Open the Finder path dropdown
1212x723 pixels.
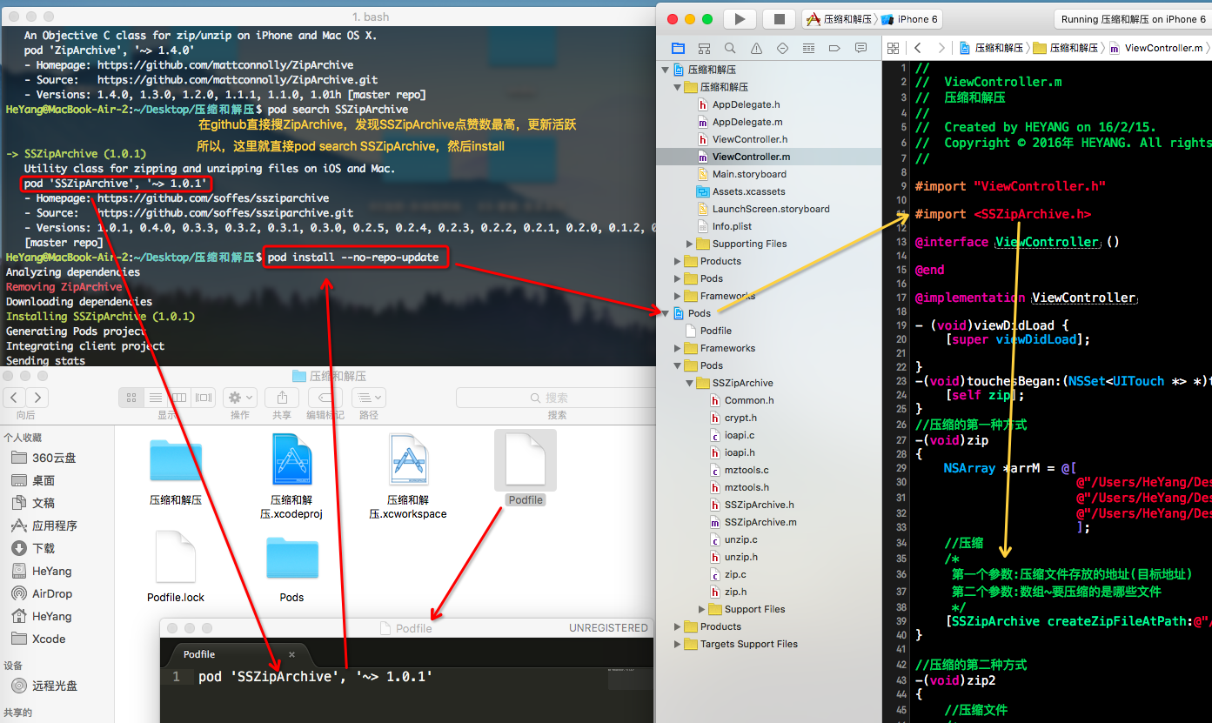[x=369, y=398]
